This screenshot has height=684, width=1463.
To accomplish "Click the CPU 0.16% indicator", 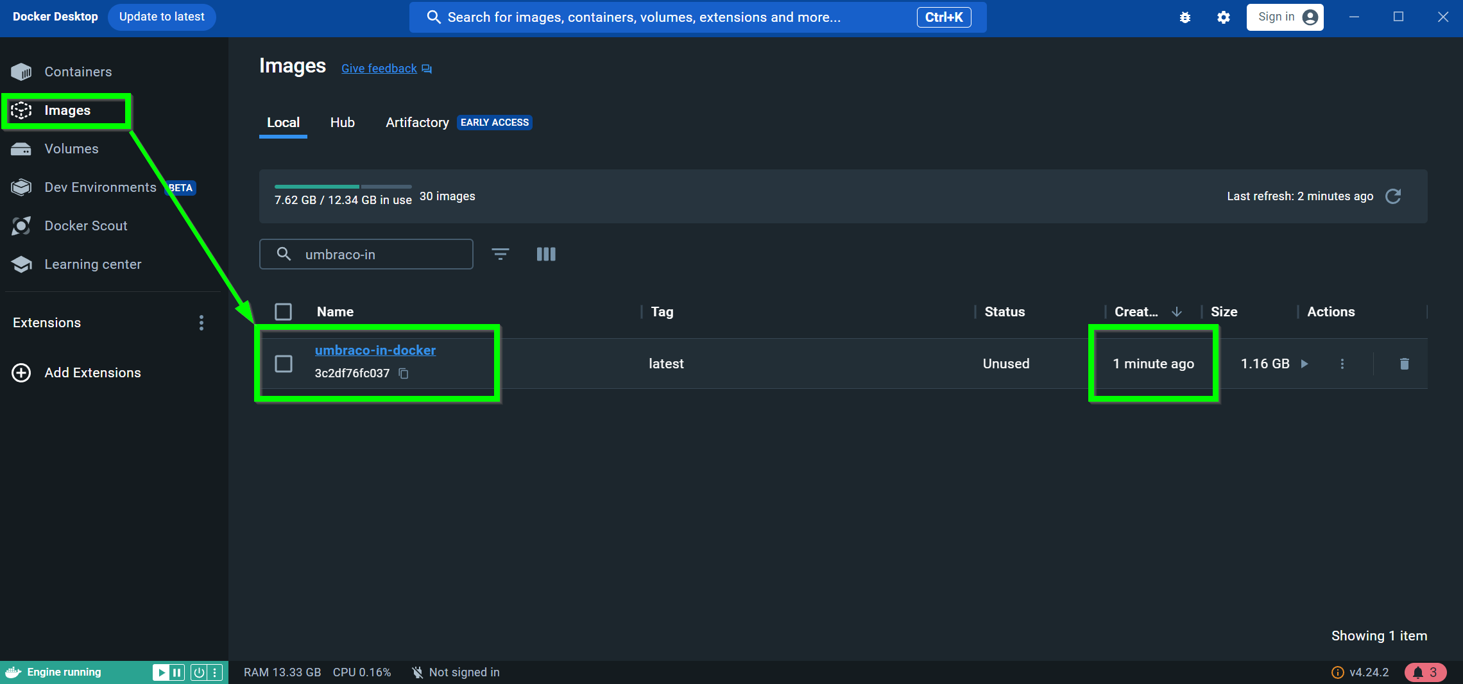I will click(x=362, y=672).
